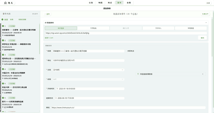214x113 pixels.
Task: Click the location pin next to 国家典籍博物馆
Action: [3, 50]
